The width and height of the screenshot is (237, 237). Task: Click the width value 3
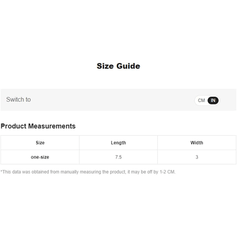pos(197,157)
